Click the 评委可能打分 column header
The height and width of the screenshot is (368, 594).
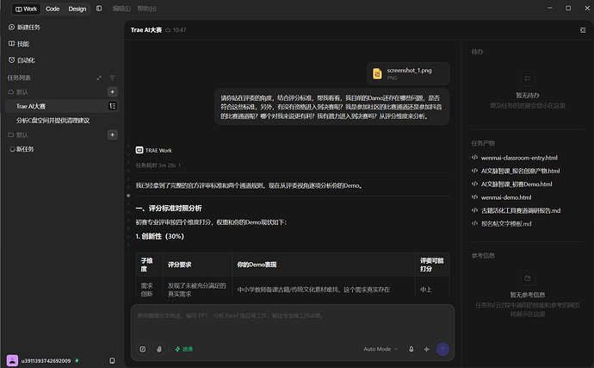(432, 265)
